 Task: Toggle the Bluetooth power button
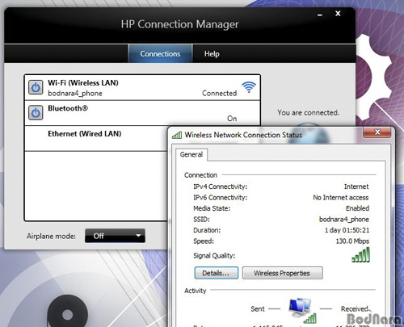click(36, 112)
